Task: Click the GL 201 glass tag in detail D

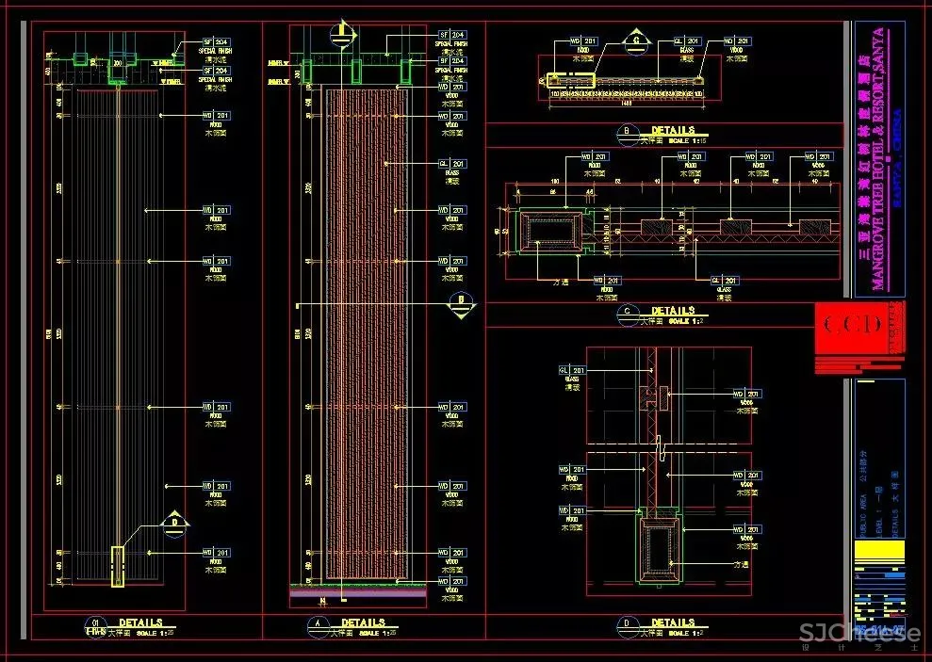Action: point(573,370)
